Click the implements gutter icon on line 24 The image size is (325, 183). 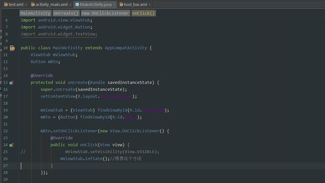[x=12, y=145]
